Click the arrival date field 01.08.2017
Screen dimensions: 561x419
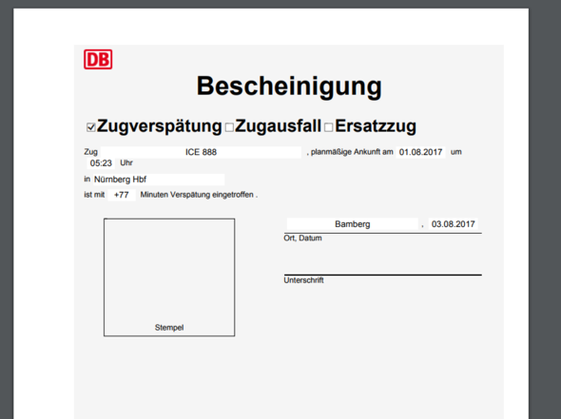click(x=420, y=152)
